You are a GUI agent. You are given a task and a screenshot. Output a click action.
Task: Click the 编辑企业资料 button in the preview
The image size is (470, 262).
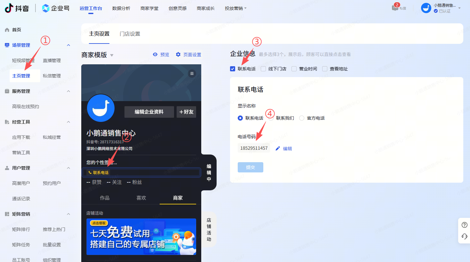coord(149,112)
